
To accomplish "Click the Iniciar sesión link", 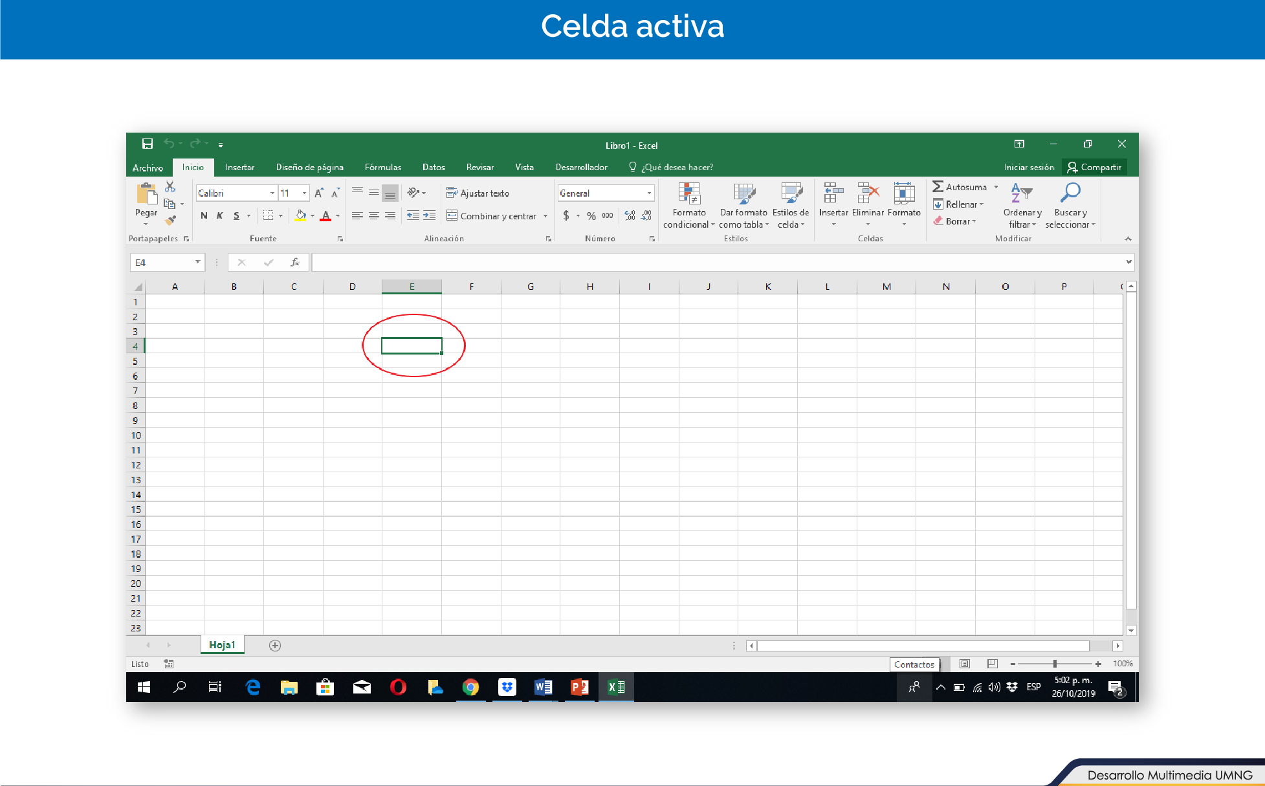I will (1028, 167).
